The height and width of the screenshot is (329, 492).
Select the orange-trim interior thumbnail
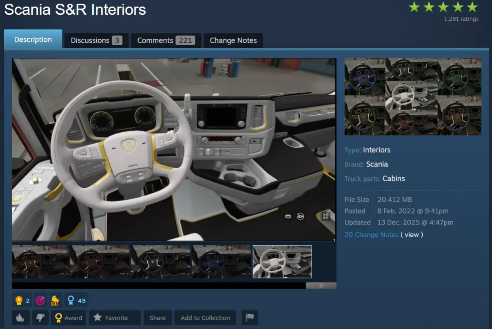coord(40,262)
